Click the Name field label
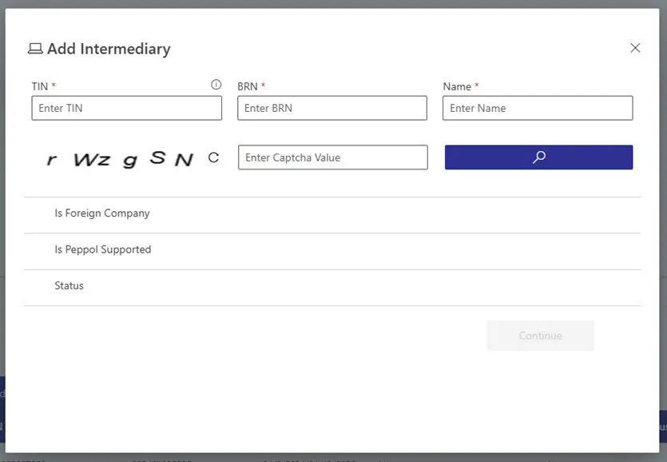The width and height of the screenshot is (667, 462). 457,86
